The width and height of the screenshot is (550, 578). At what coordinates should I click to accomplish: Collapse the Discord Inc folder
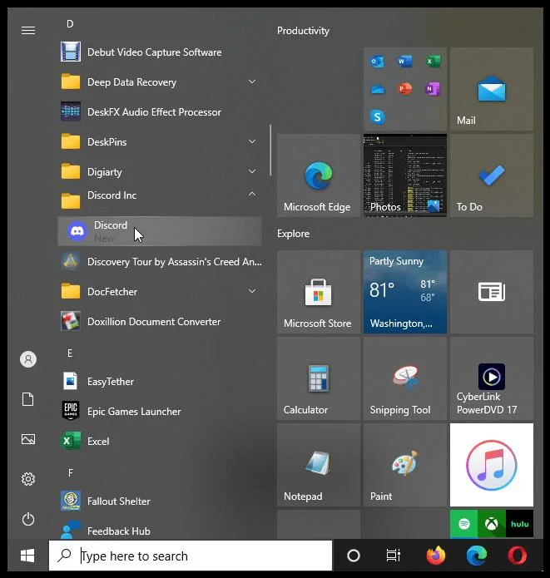252,195
